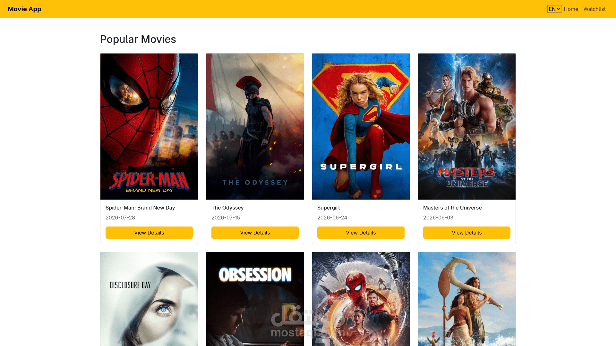Click the Masters of the Universe poster
This screenshot has width=616, height=346.
(467, 127)
